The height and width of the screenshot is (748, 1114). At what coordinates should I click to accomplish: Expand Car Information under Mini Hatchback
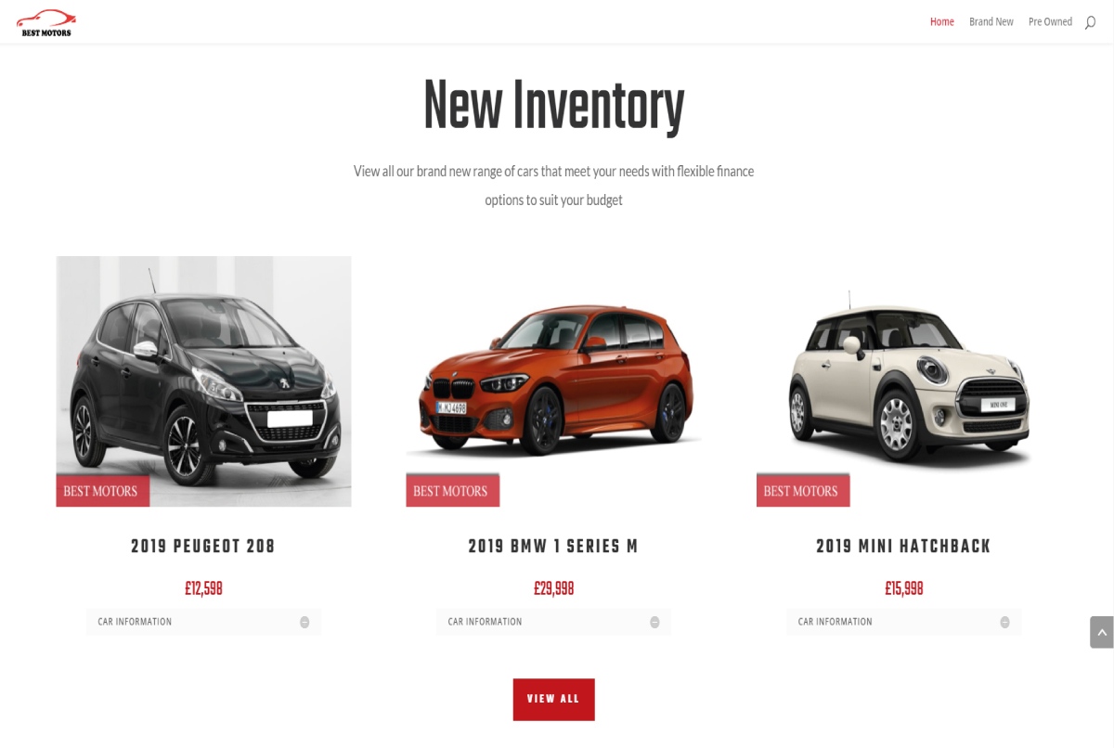tap(903, 622)
